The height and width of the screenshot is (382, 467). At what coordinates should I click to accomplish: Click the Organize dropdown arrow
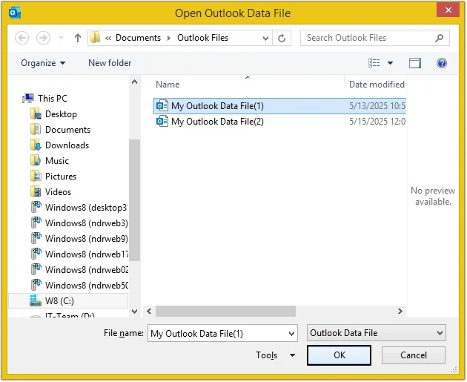point(62,63)
